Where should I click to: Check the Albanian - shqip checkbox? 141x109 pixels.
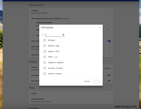[45, 46]
